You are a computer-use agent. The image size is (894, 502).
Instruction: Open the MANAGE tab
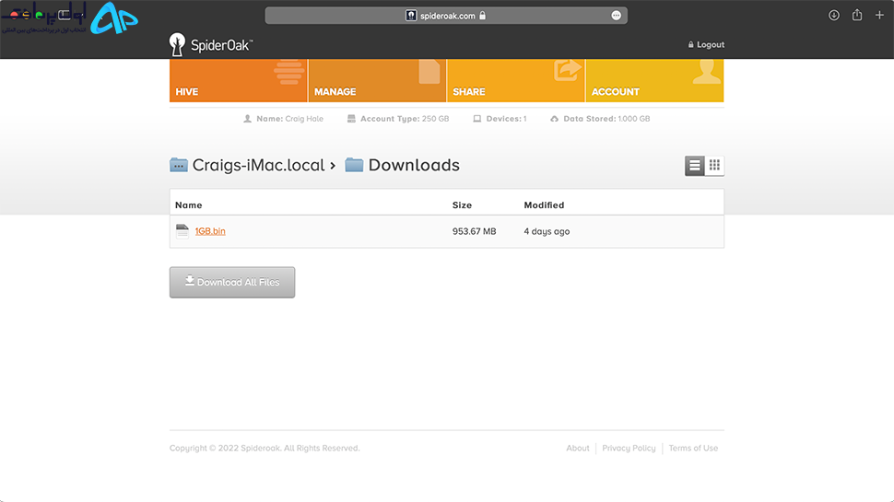[x=377, y=80]
